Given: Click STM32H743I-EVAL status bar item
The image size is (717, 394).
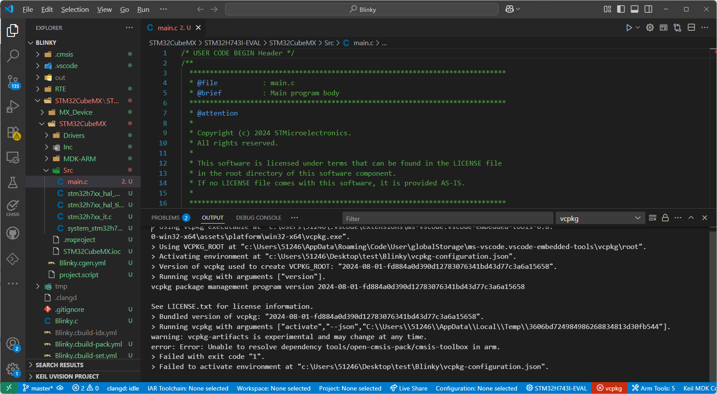Looking at the screenshot, I should 557,388.
